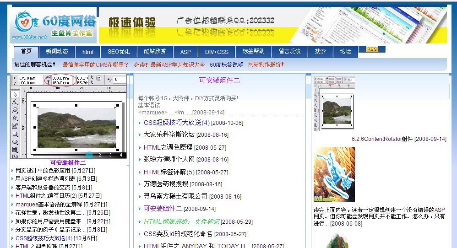Open the DIV+CSS navigation tab

pos(217,52)
